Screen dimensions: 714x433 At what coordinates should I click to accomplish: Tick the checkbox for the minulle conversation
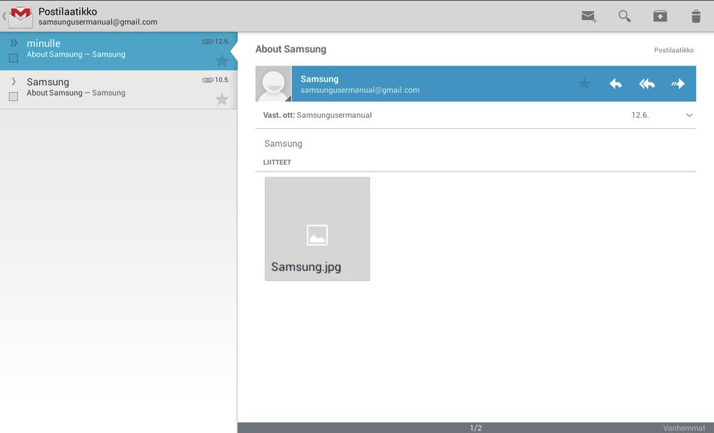point(14,58)
